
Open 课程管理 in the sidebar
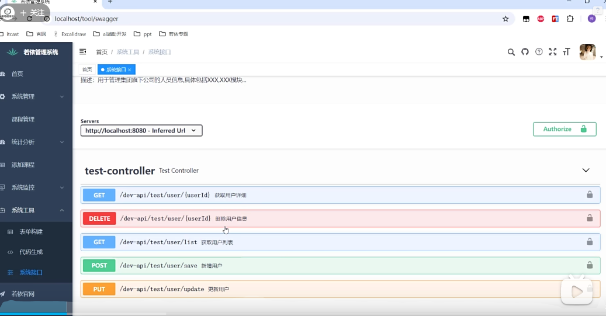[x=23, y=119]
